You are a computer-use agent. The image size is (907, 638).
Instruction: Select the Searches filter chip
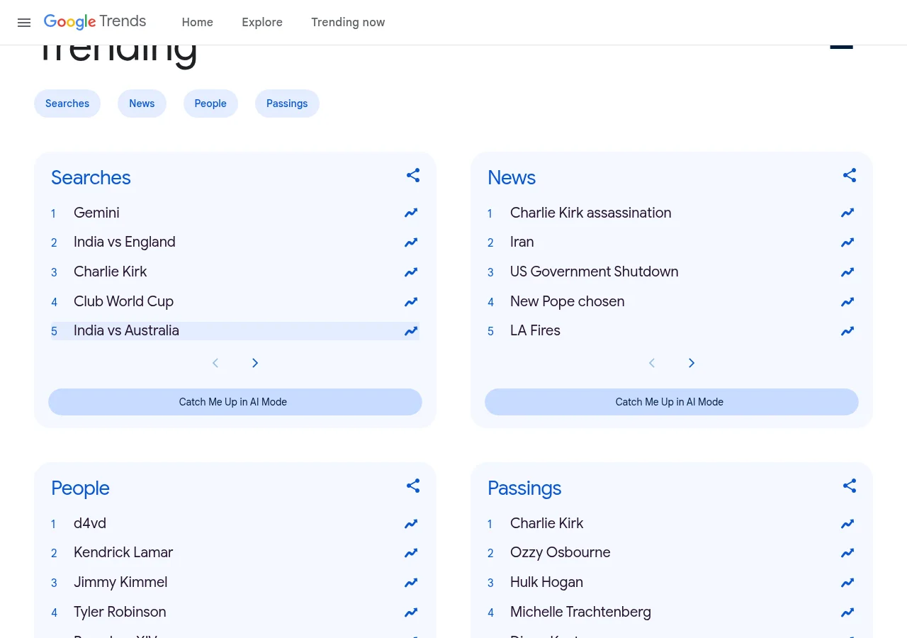click(x=67, y=103)
